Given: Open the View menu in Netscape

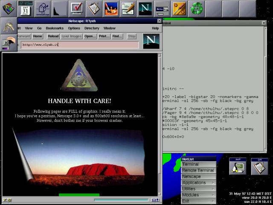Looking at the screenshot, I should point(29,28).
